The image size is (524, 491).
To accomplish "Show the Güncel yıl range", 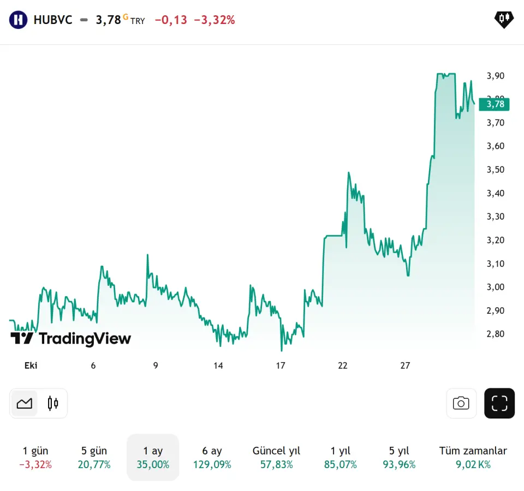I will click(x=276, y=457).
